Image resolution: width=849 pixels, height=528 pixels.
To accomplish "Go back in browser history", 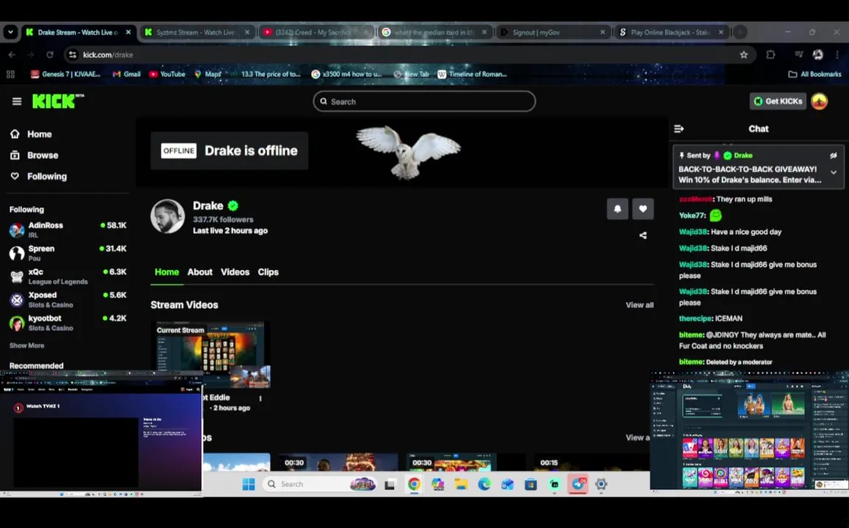I will [12, 55].
